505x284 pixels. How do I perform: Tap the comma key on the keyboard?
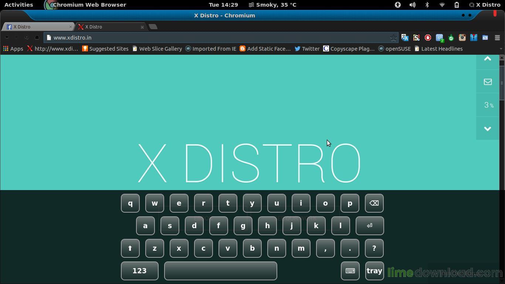325,248
